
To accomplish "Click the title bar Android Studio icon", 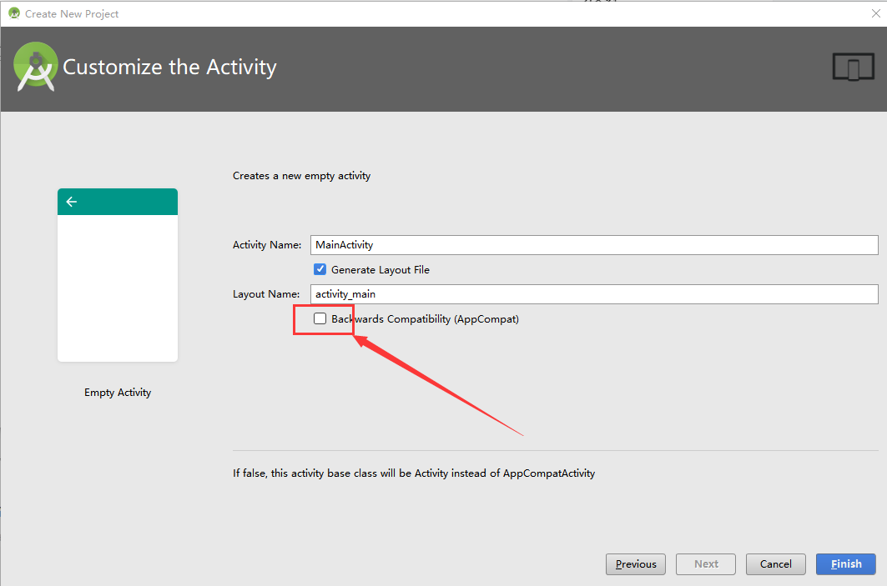I will [14, 13].
